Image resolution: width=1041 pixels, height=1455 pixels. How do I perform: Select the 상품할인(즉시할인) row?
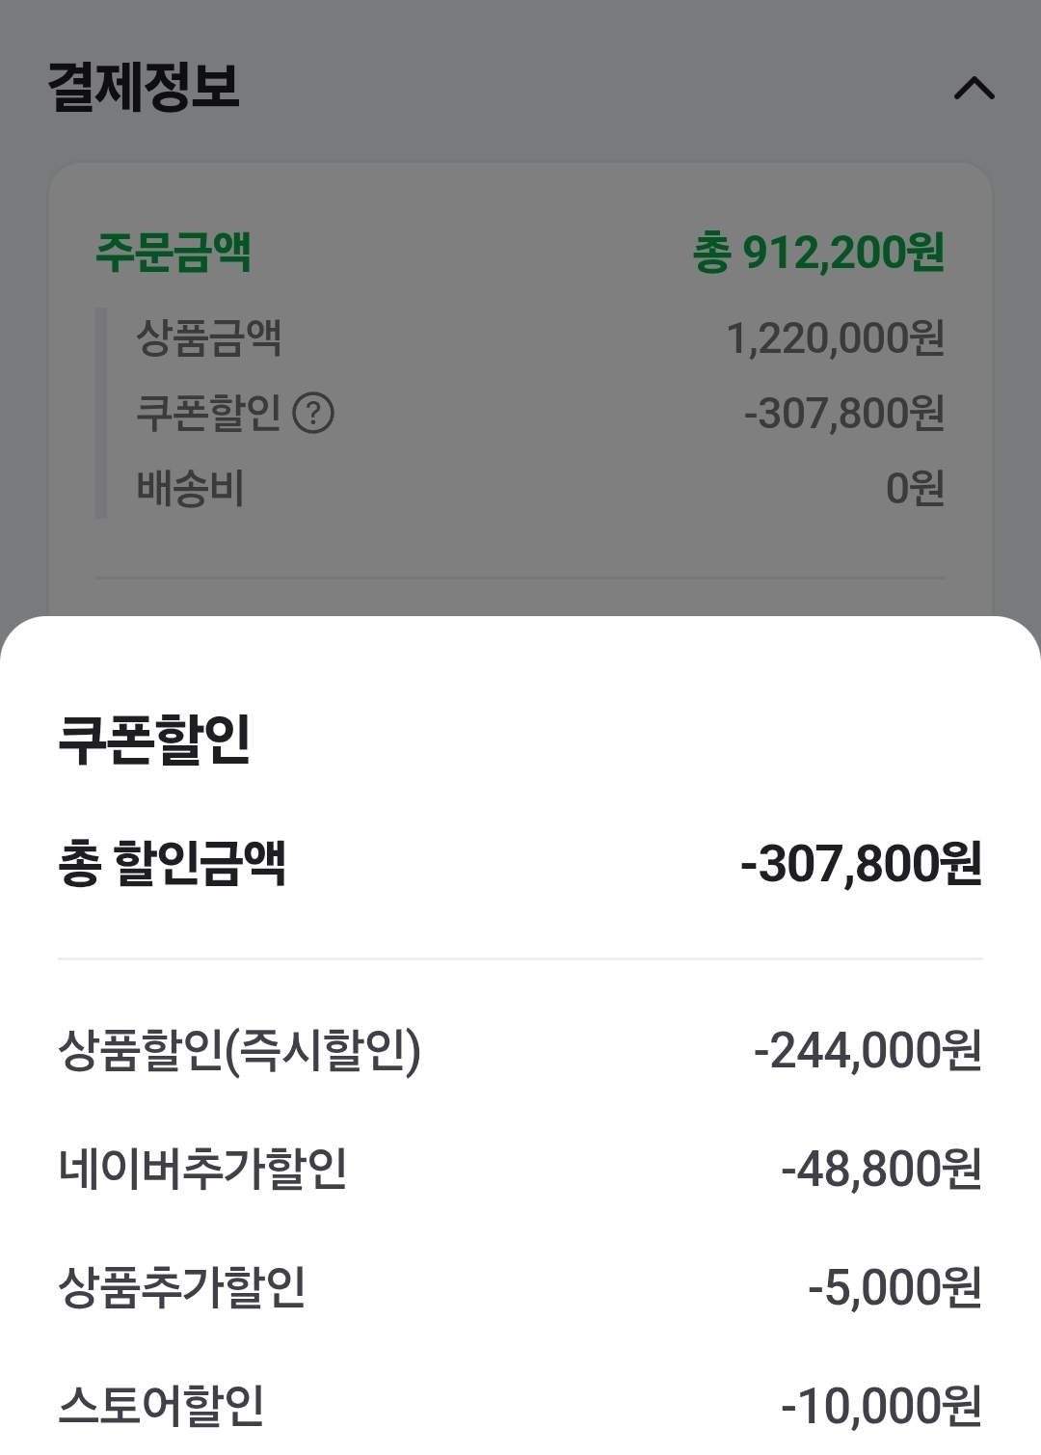240,1050
